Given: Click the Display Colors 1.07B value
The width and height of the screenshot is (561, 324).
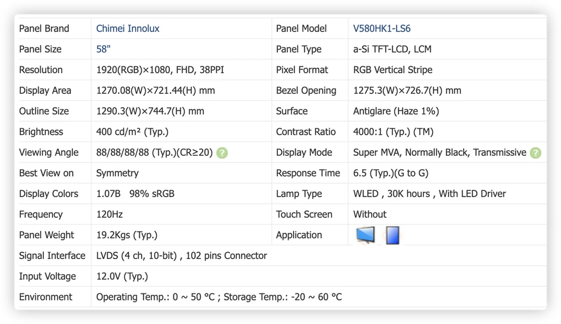Looking at the screenshot, I should point(109,194).
